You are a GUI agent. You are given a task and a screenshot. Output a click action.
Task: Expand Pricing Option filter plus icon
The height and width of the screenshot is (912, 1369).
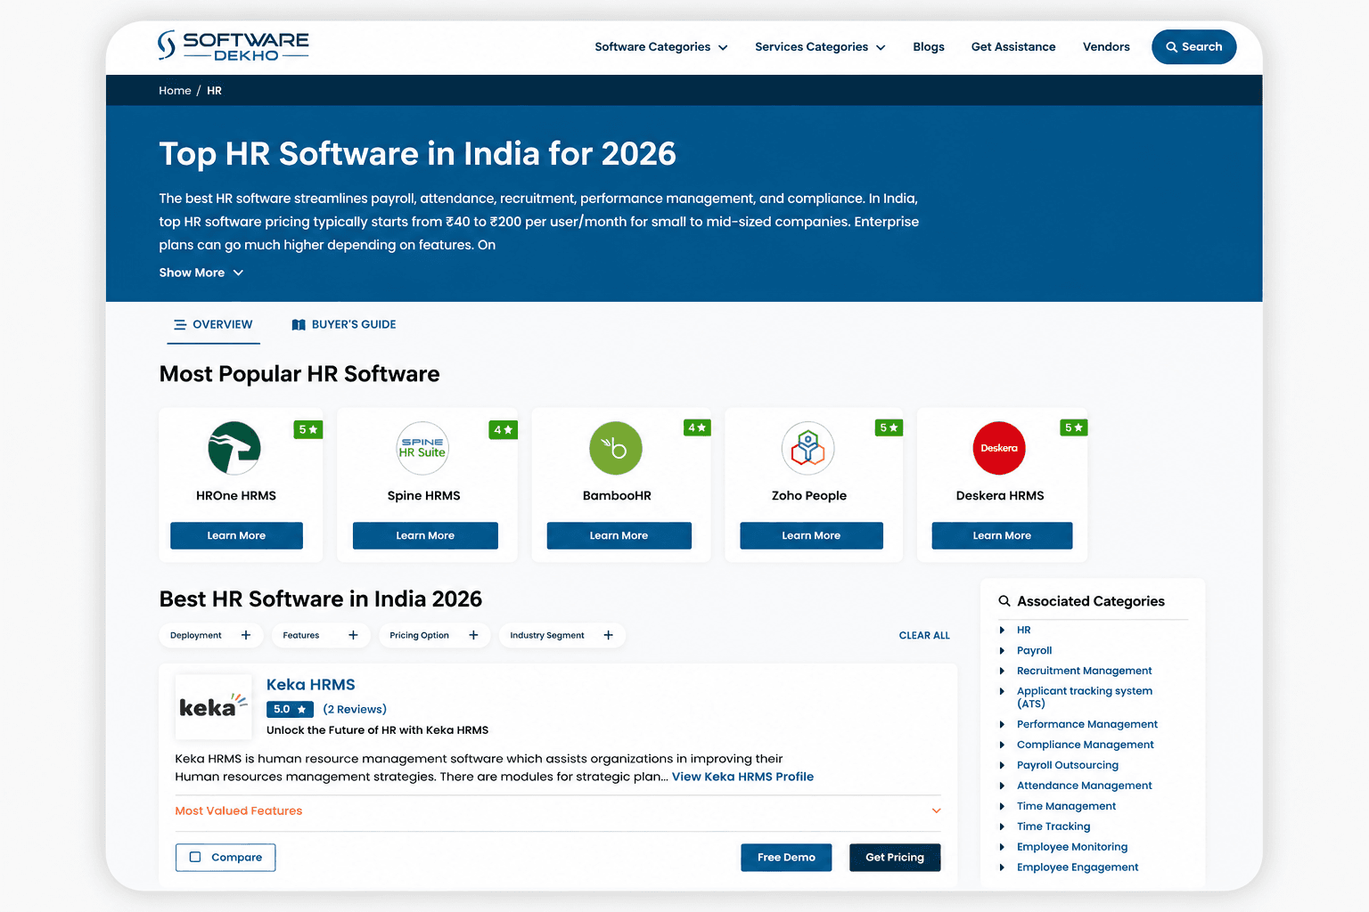(x=473, y=635)
